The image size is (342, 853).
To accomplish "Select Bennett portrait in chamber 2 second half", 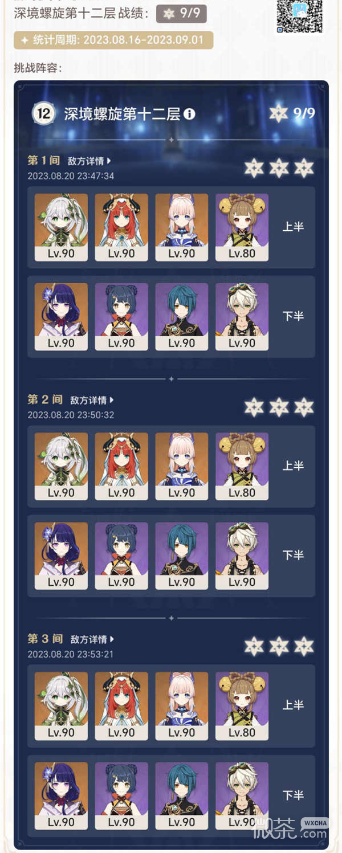I will point(242,556).
